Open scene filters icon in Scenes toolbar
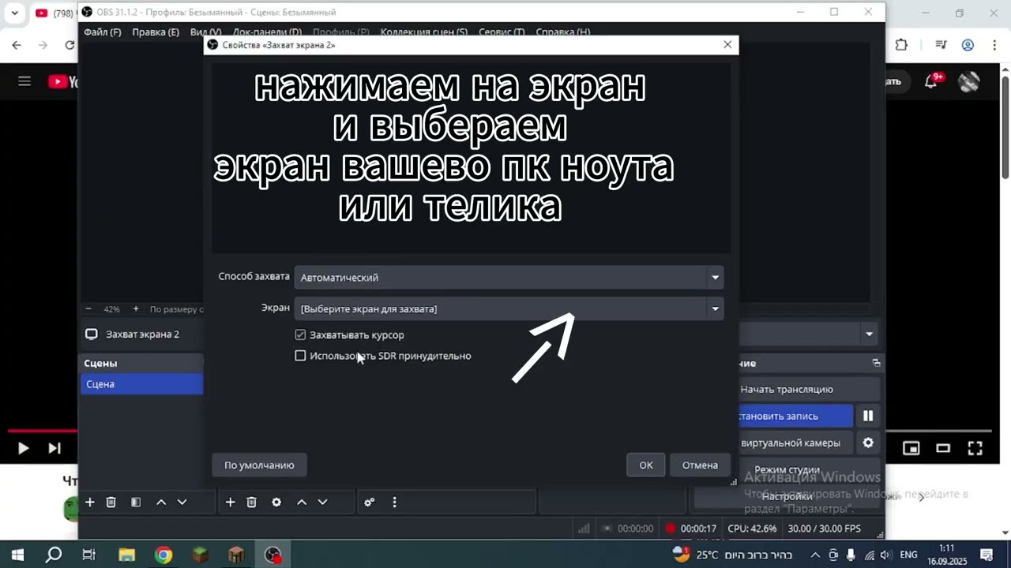Image resolution: width=1011 pixels, height=568 pixels. click(136, 502)
